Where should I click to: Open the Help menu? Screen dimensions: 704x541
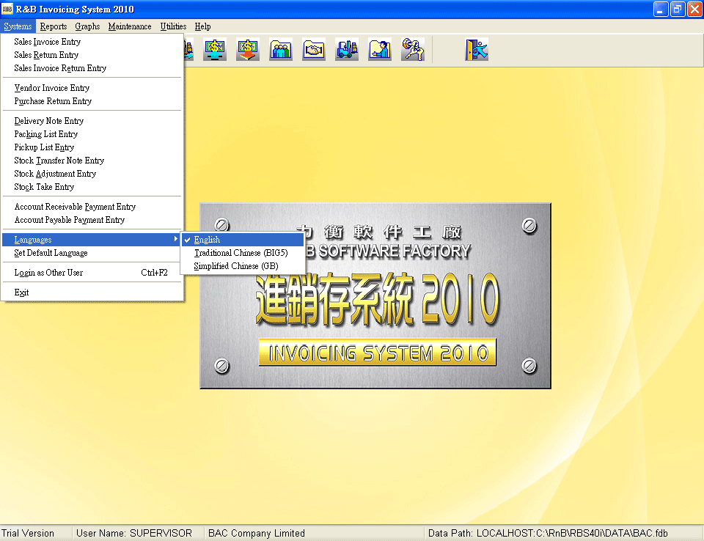pyautogui.click(x=202, y=26)
